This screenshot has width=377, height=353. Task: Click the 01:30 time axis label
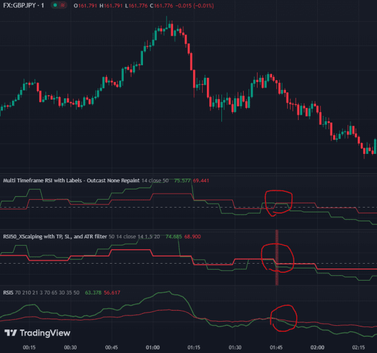pos(235,347)
